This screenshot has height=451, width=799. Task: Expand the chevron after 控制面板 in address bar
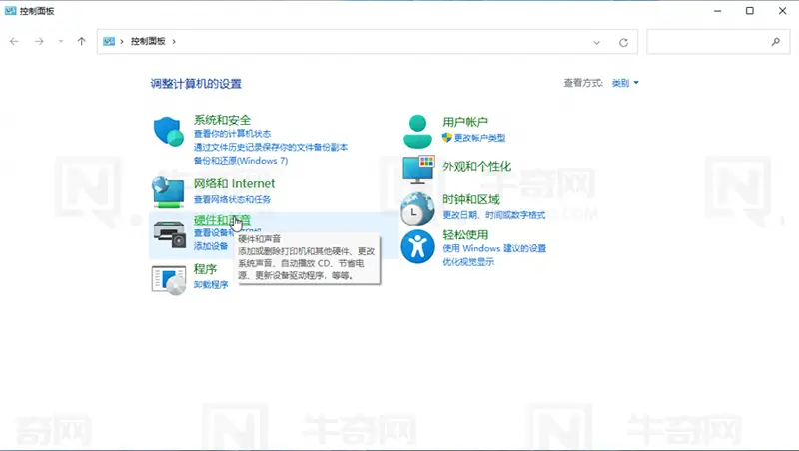point(174,41)
